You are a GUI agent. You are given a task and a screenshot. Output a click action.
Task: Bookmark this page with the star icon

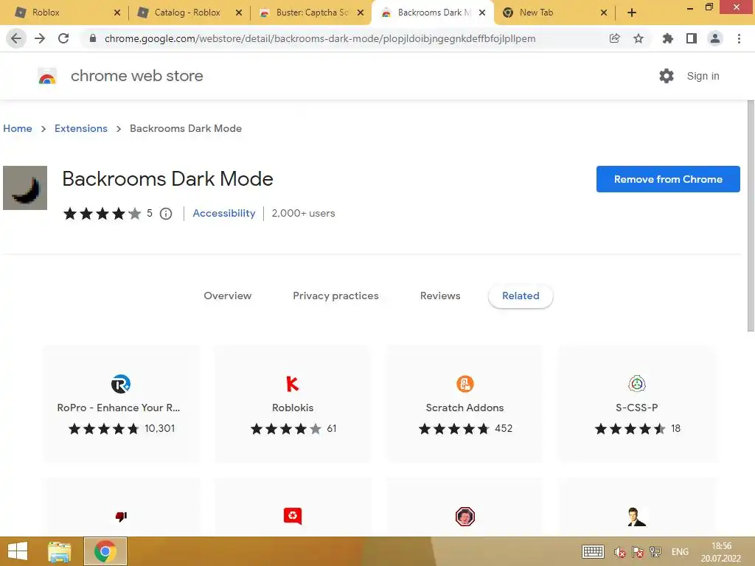click(x=639, y=38)
